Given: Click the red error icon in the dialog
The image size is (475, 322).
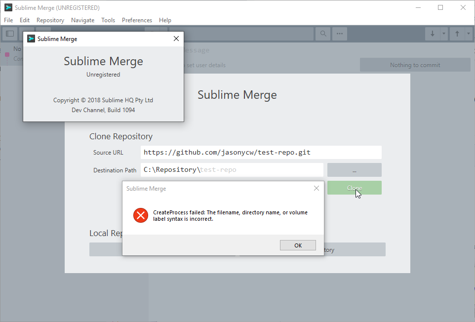Looking at the screenshot, I should click(140, 215).
